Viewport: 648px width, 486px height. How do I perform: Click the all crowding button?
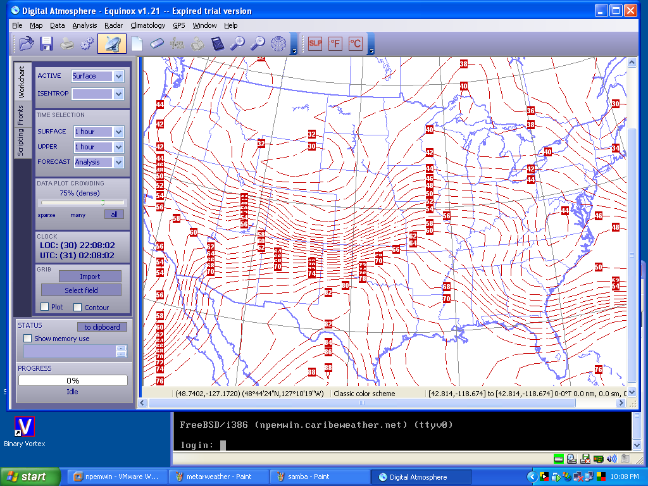click(x=114, y=215)
